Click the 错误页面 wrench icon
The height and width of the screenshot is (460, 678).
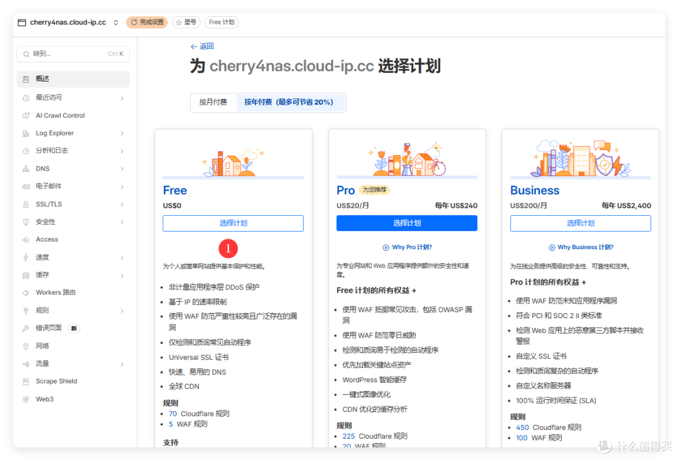[26, 328]
